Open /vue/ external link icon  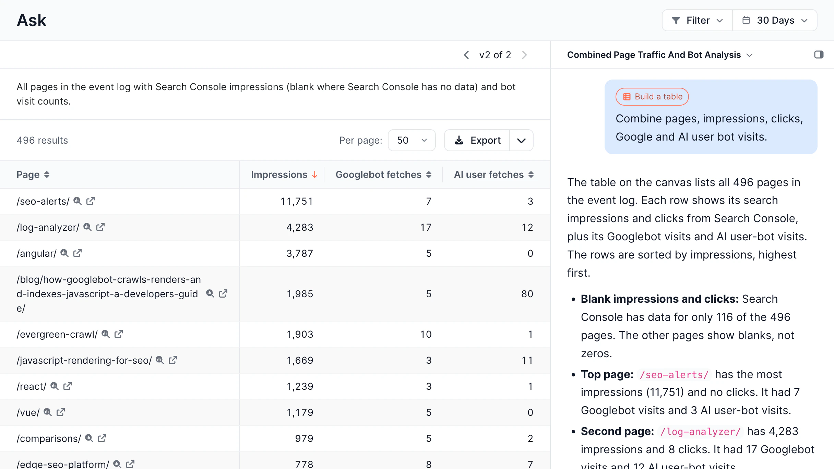pos(61,412)
